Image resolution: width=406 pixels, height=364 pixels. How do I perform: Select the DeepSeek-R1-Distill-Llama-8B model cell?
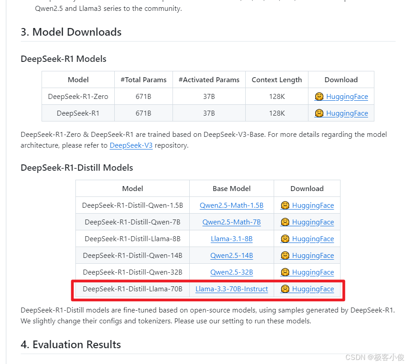click(133, 239)
